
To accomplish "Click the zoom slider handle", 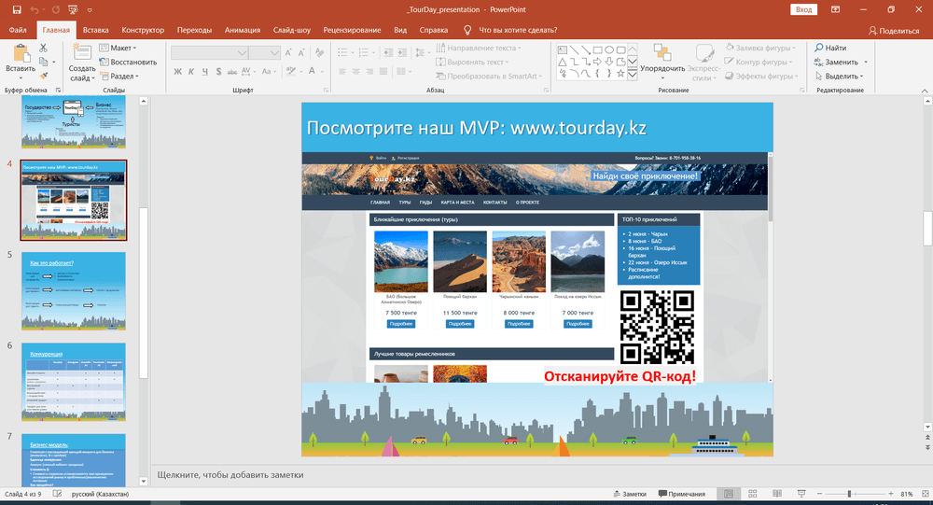I will tap(849, 494).
